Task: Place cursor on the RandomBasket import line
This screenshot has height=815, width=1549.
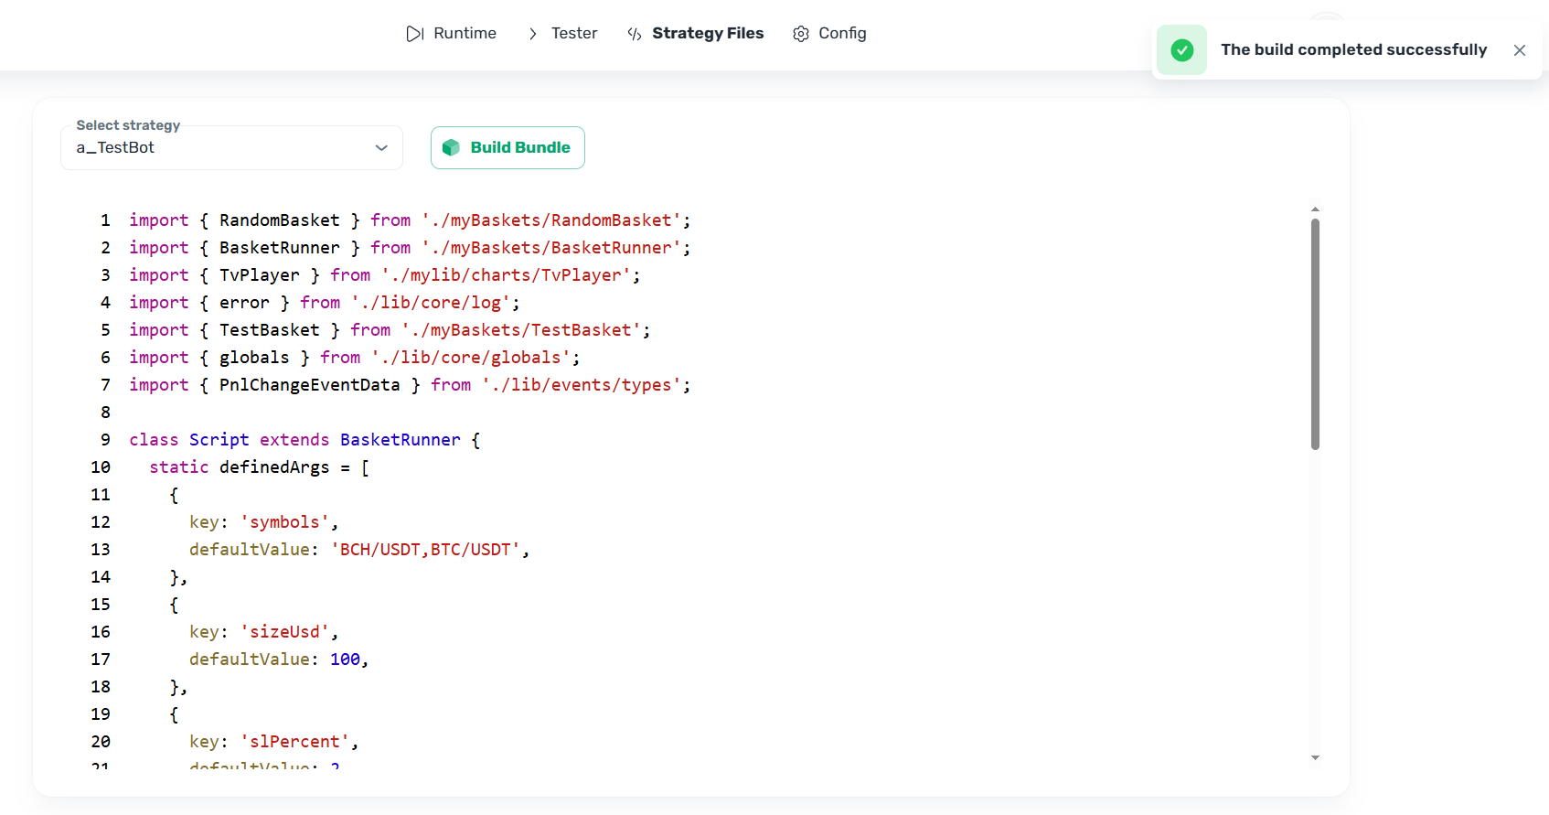Action: coord(409,220)
